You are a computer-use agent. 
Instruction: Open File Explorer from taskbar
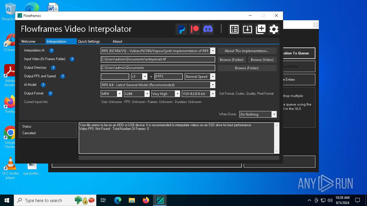coord(132,200)
